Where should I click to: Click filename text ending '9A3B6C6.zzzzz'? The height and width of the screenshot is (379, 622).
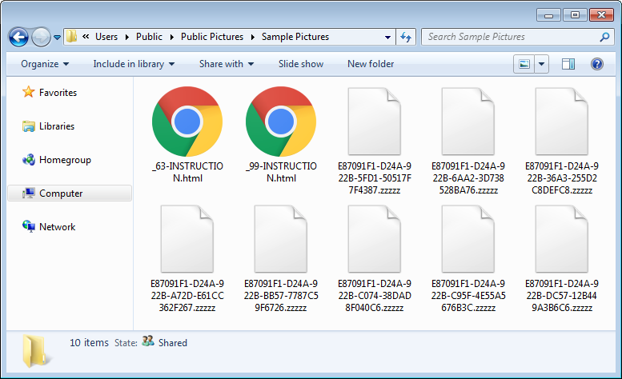[x=562, y=295]
